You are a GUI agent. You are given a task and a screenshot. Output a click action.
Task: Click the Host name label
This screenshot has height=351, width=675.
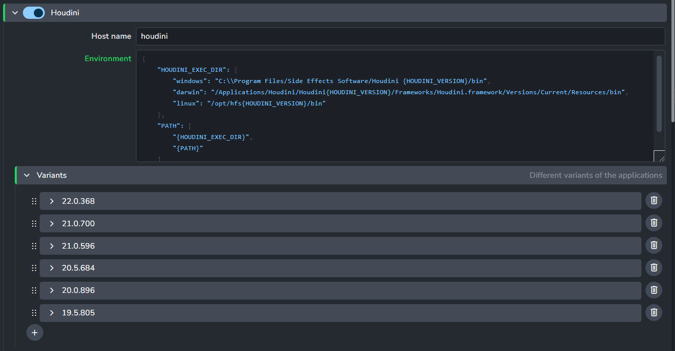tap(111, 36)
